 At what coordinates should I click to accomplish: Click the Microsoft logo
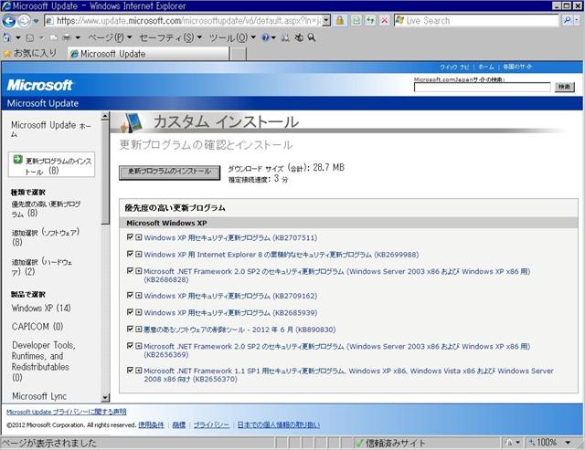click(x=39, y=85)
